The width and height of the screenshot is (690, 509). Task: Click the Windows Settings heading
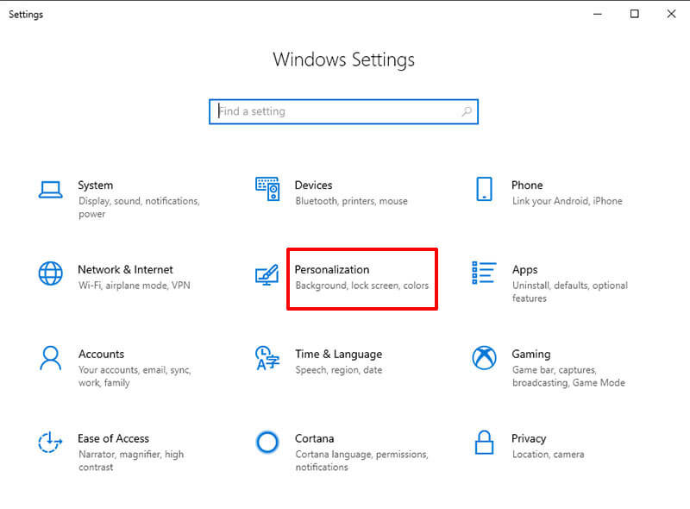[x=343, y=60]
